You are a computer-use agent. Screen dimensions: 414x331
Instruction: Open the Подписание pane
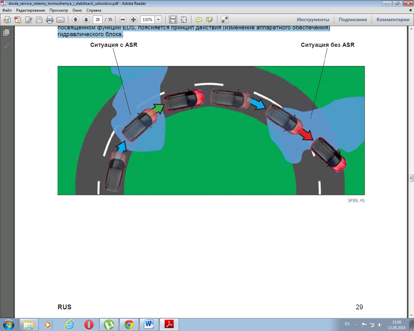[x=353, y=20]
